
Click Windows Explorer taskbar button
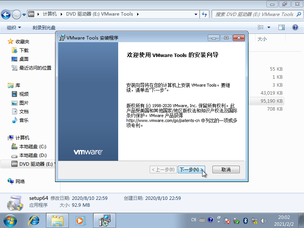click(x=57, y=221)
